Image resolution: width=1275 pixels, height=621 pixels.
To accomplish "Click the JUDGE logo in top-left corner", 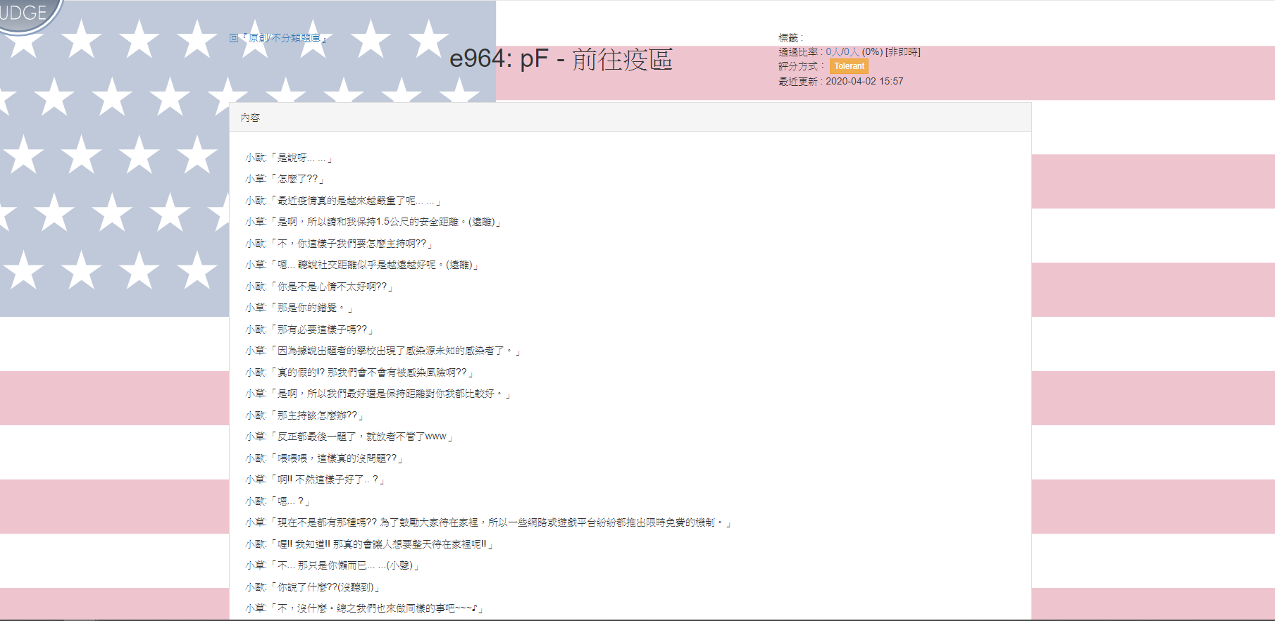I will tap(27, 14).
